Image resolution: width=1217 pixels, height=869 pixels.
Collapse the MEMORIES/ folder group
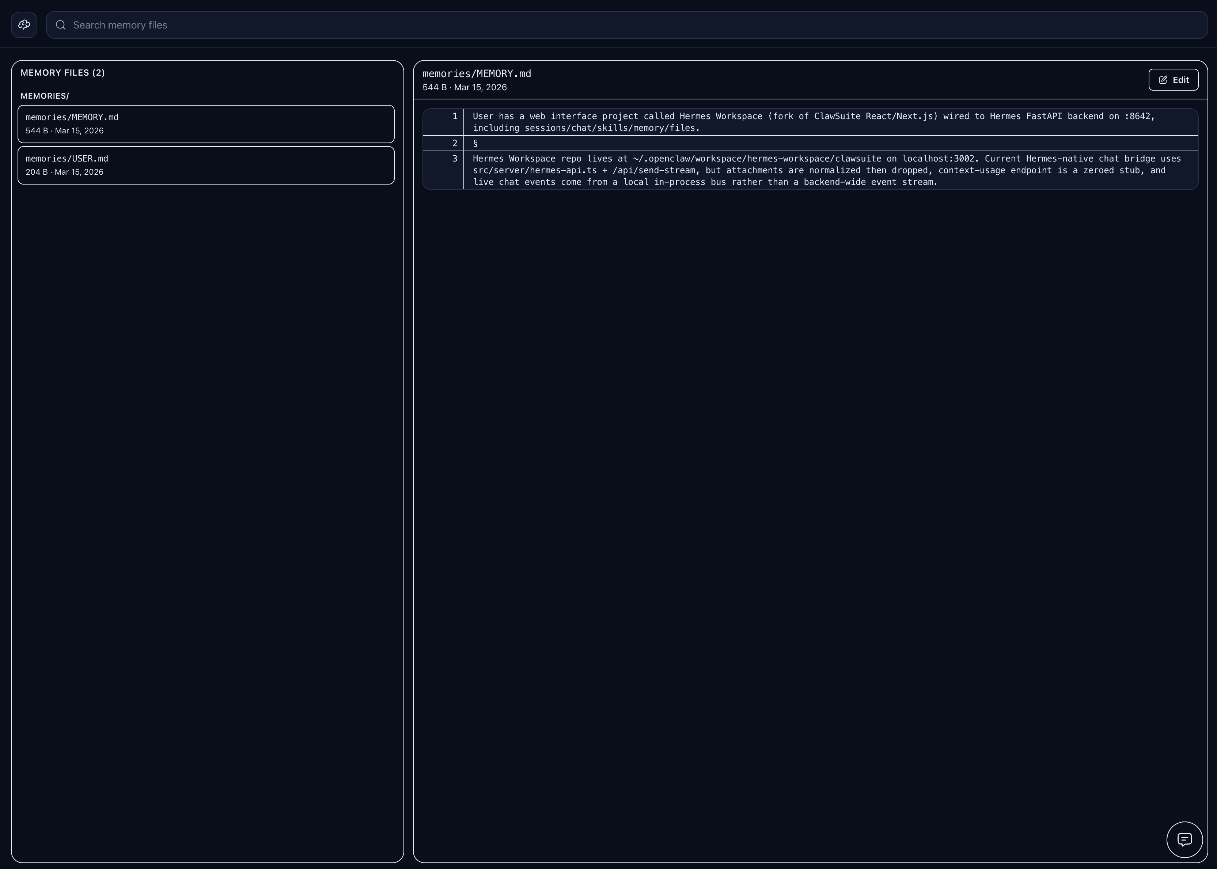45,96
